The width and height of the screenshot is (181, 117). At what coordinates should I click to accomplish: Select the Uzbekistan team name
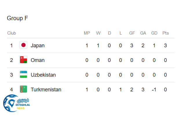point(43,75)
